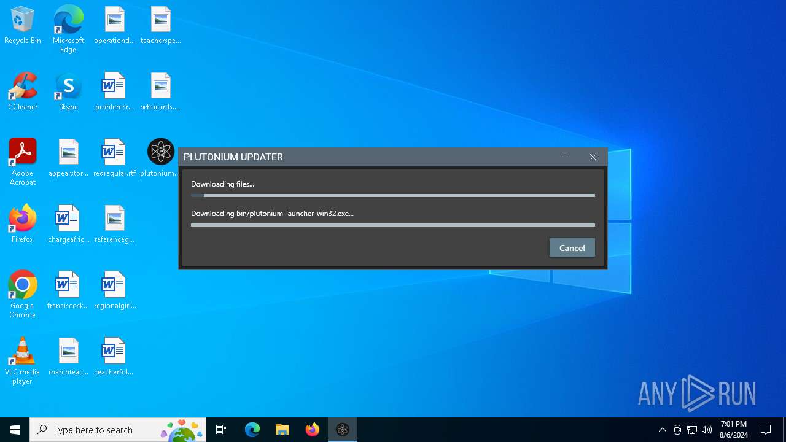Screen dimensions: 786x442
Task: Select the Microsoft Edge desktop shortcut
Action: [x=68, y=29]
